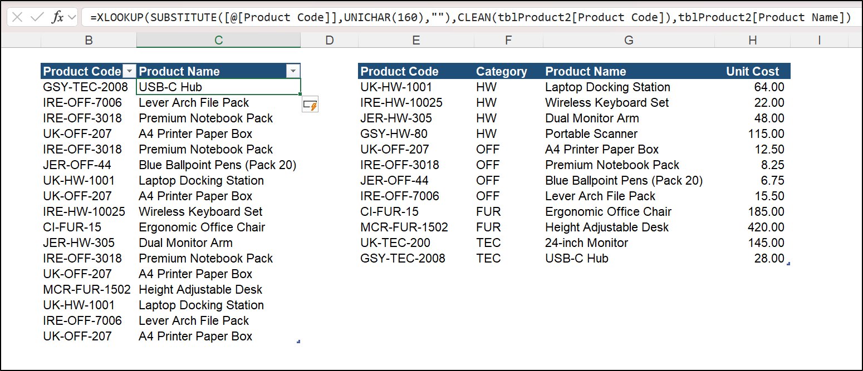Screen dimensions: 863x371
Task: Select the 145.00 unit cost cell
Action: (x=753, y=243)
